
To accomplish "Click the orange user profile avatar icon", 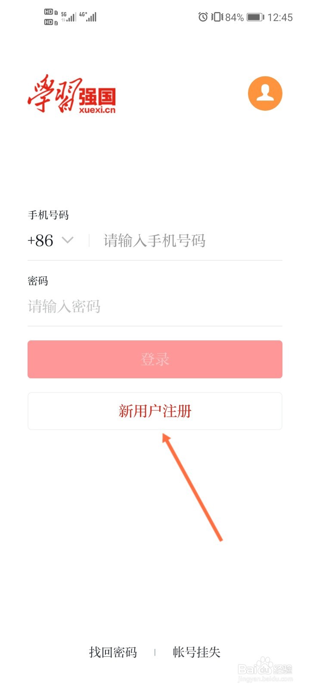I will point(265,94).
